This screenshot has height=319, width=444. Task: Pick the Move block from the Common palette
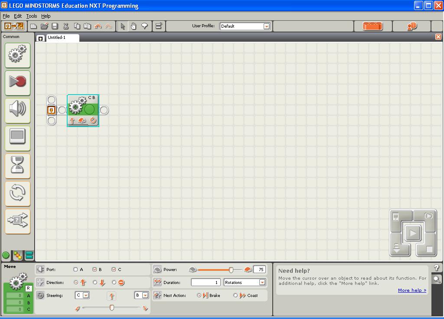pos(17,55)
